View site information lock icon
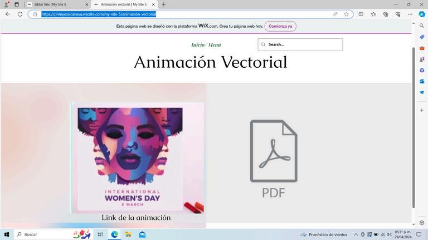Screen dimensions: 428x240 click(x=35, y=14)
